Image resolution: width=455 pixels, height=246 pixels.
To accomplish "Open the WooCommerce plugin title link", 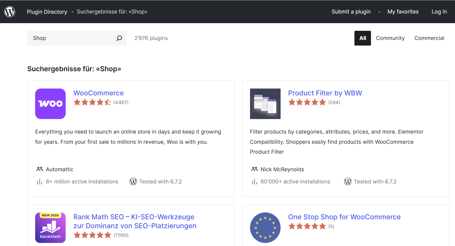I will [99, 93].
